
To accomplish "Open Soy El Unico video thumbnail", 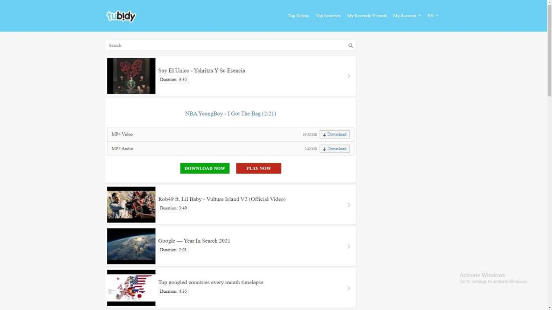I will pos(132,76).
